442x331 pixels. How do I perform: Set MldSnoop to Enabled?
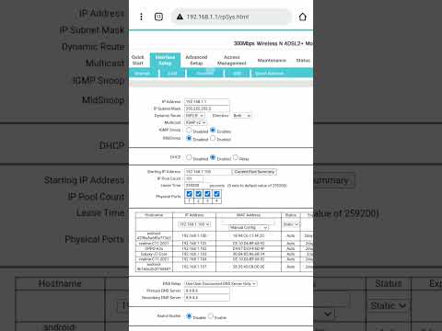point(213,138)
